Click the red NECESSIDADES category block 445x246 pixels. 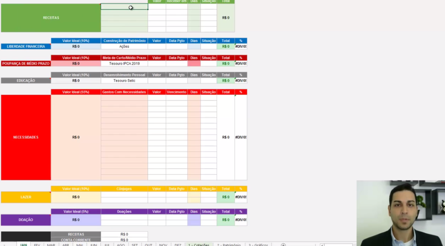point(25,137)
